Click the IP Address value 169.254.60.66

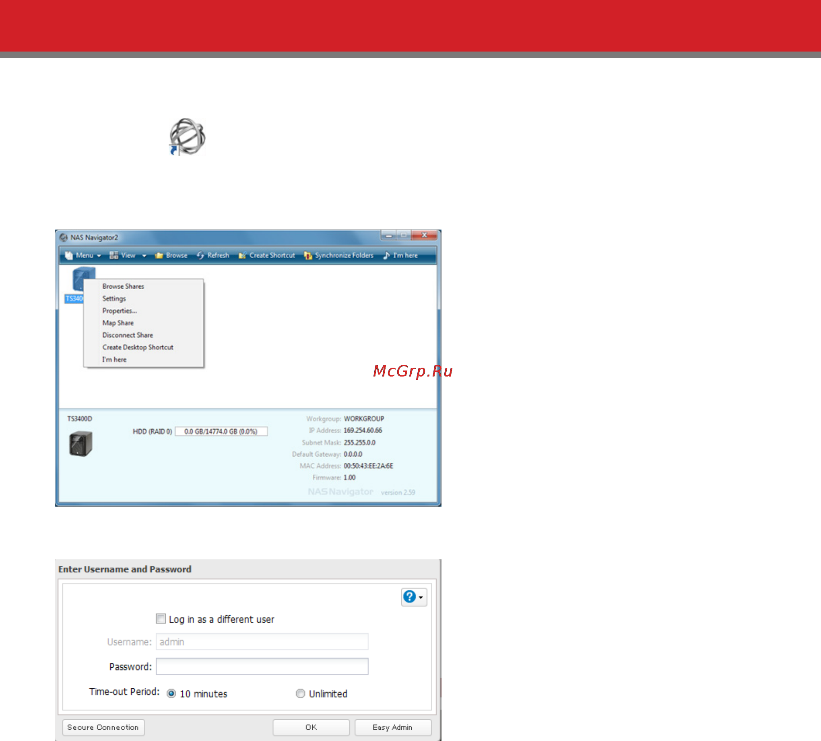363,431
